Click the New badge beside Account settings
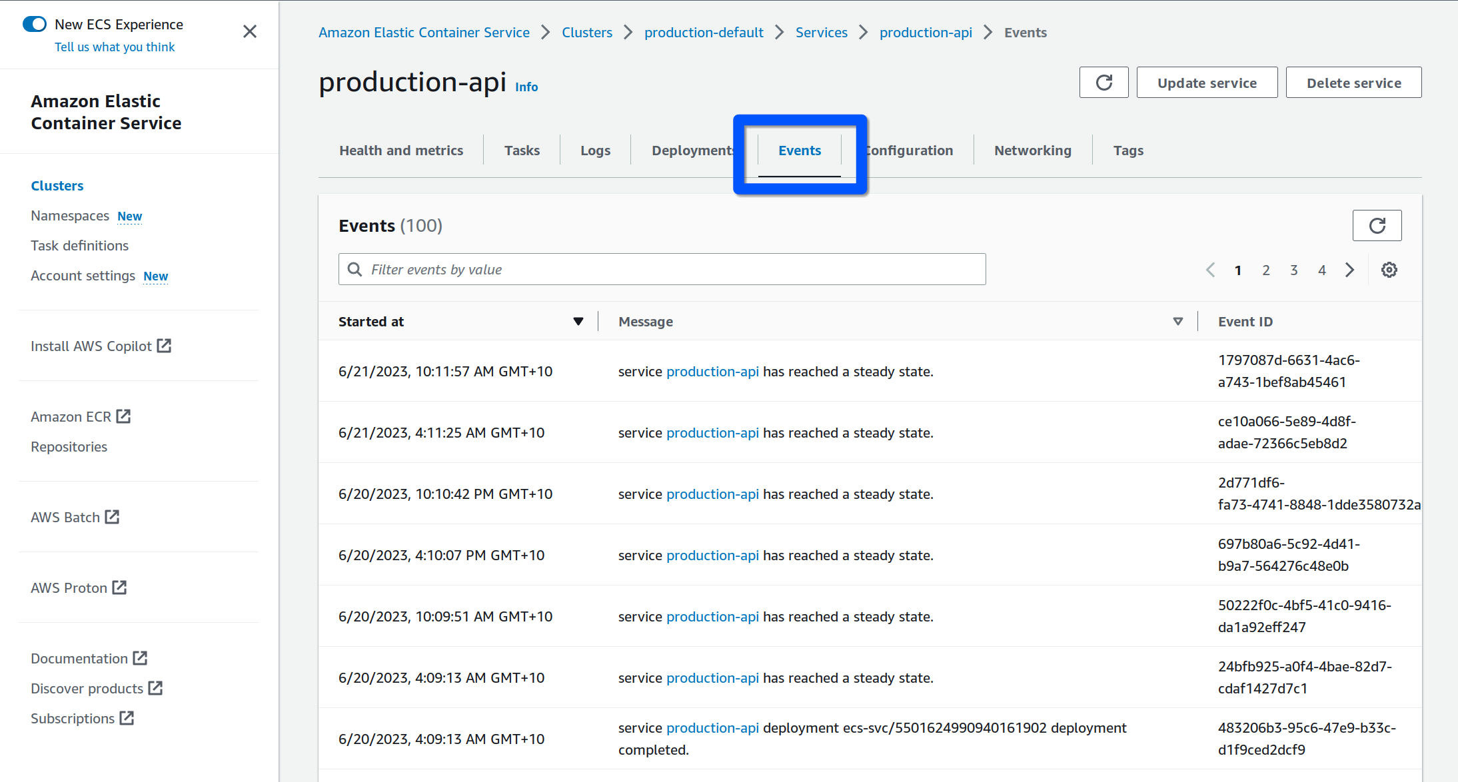1458x782 pixels. pos(155,276)
